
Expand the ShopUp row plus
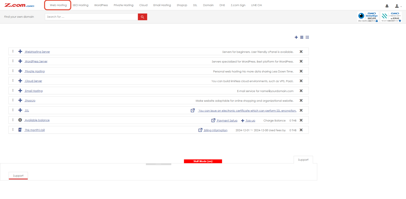pos(20,100)
